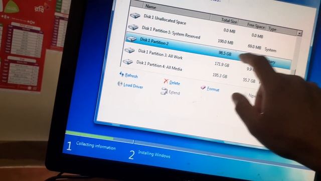The image size is (321, 181).
Task: Click the Extend partition icon
Action: pyautogui.click(x=164, y=91)
